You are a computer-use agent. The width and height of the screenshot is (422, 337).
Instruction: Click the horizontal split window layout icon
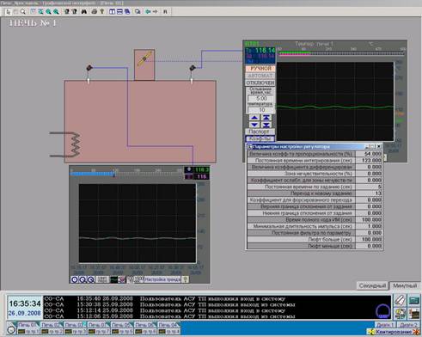[x=119, y=12]
